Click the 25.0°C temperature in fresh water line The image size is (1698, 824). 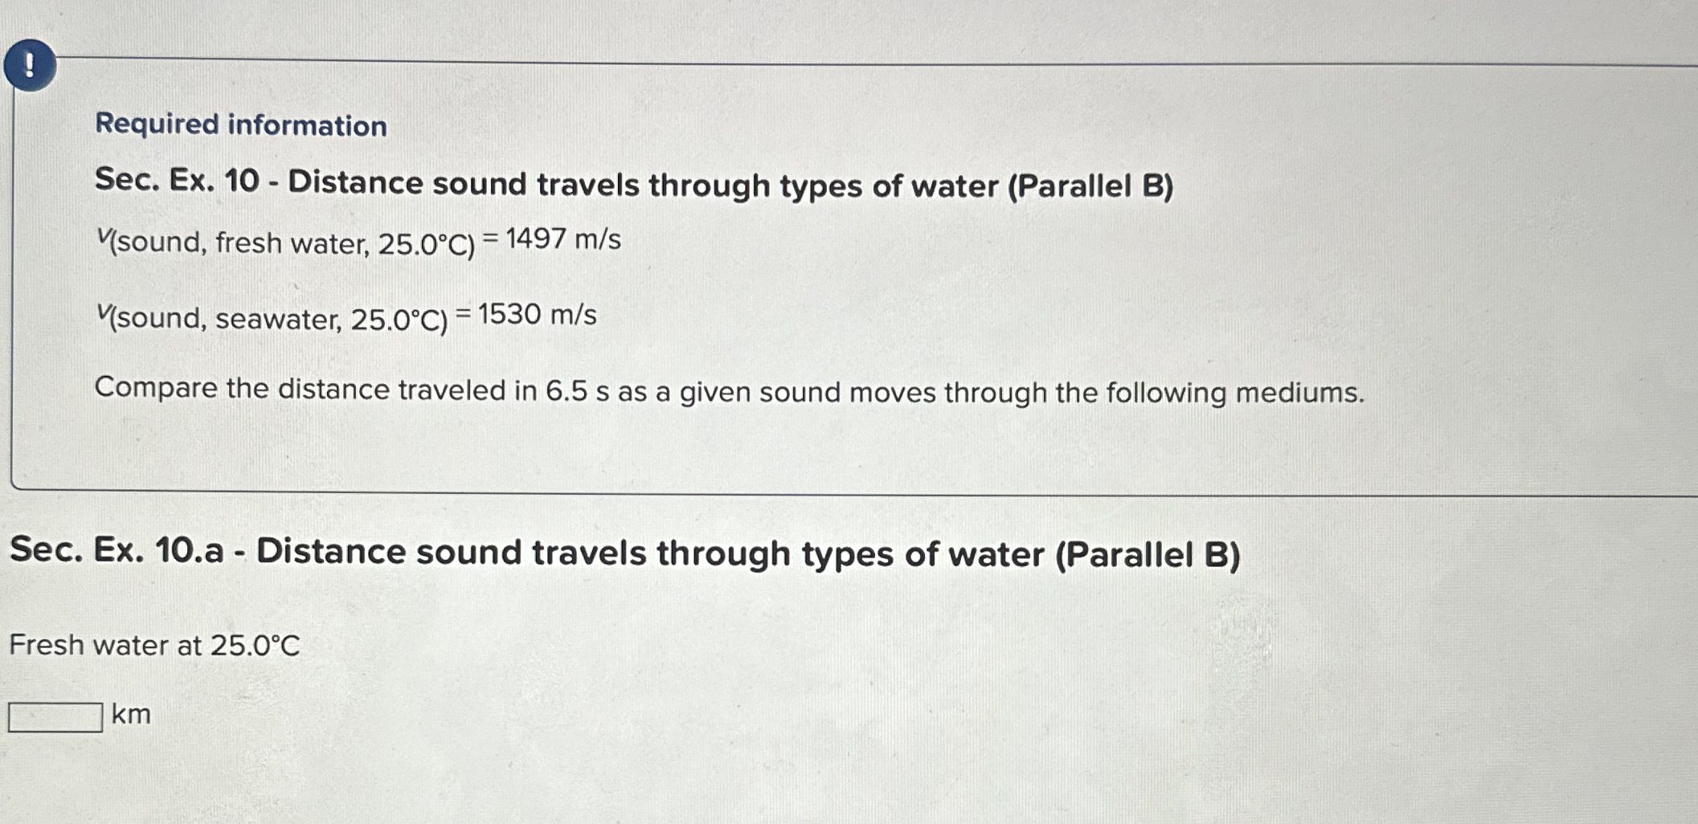pos(422,240)
